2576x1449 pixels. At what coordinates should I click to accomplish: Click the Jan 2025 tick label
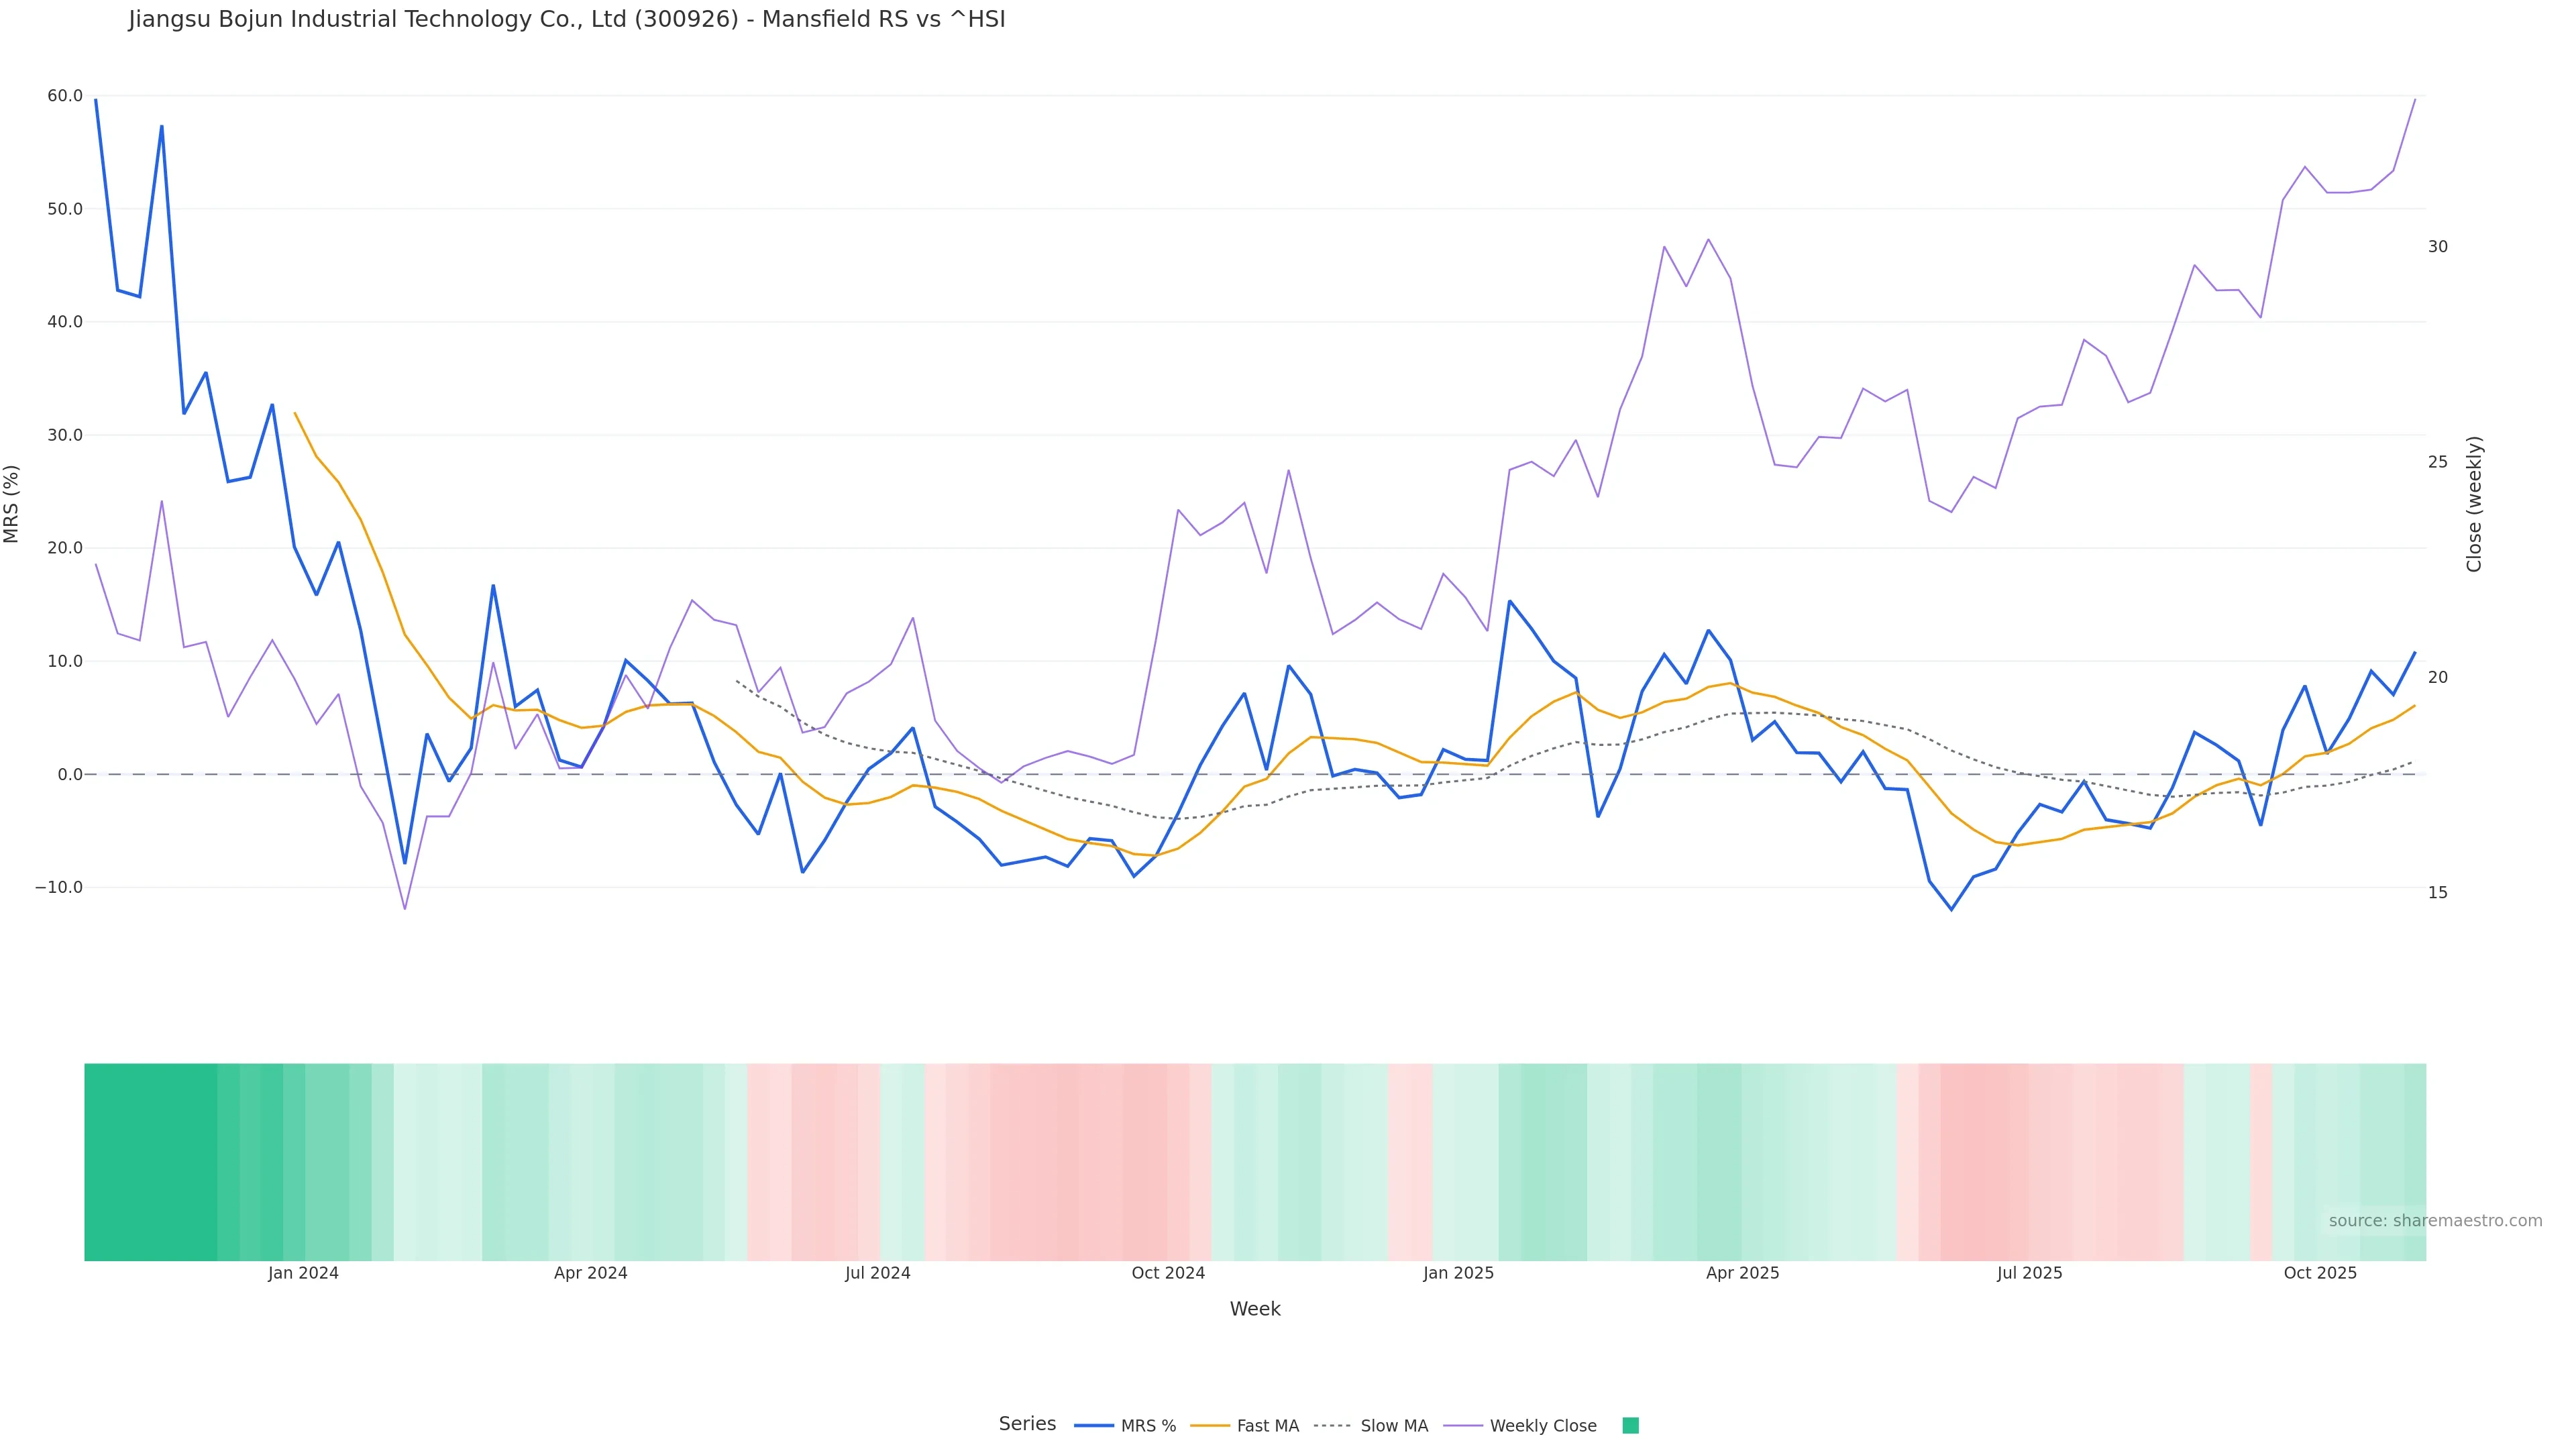tap(1458, 1273)
